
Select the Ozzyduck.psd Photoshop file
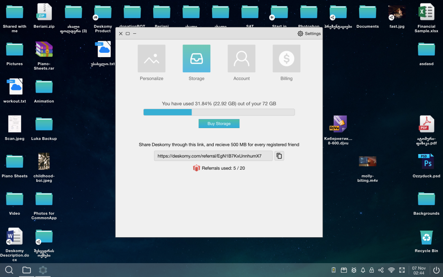426,166
